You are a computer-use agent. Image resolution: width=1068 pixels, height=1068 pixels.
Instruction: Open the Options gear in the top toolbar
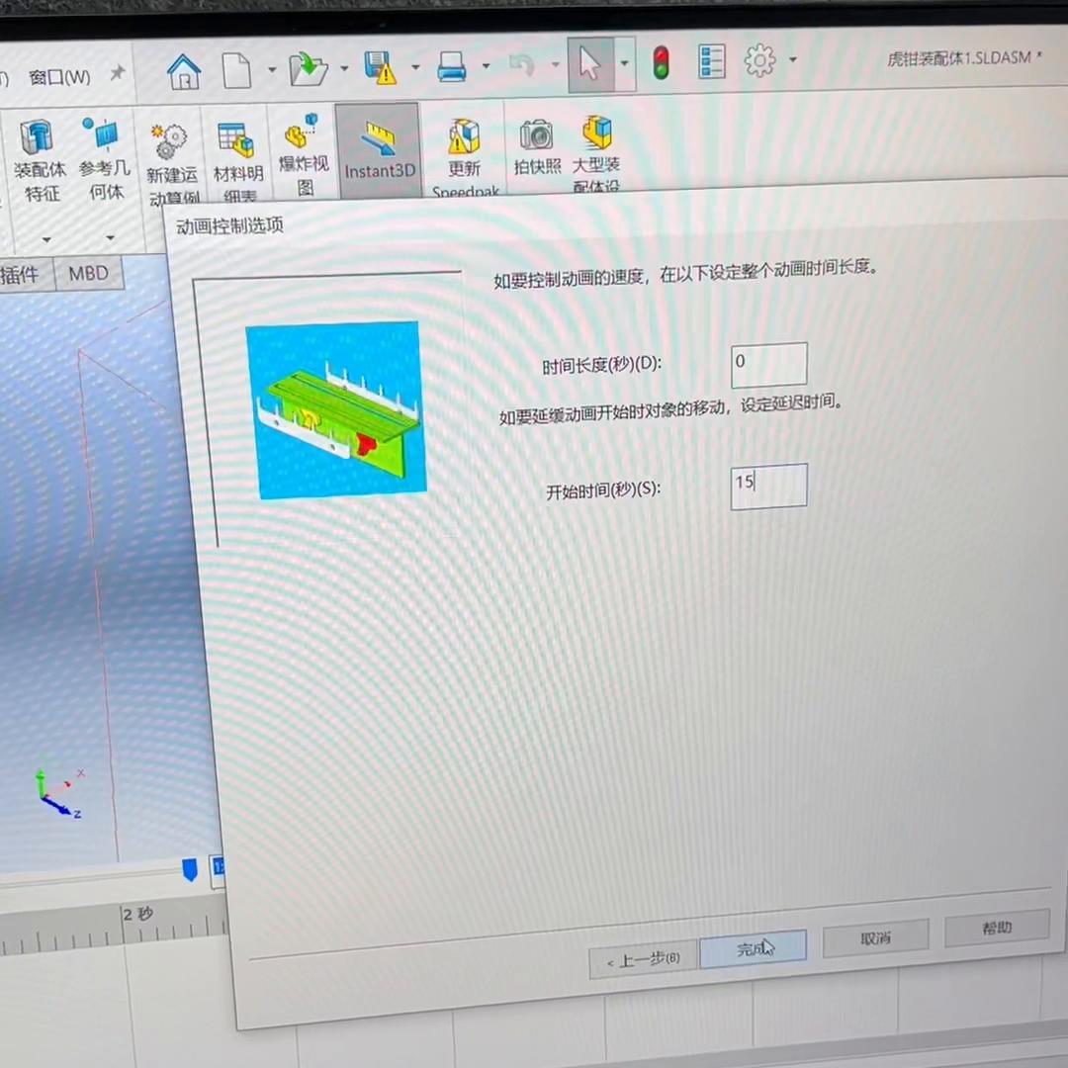click(x=759, y=61)
